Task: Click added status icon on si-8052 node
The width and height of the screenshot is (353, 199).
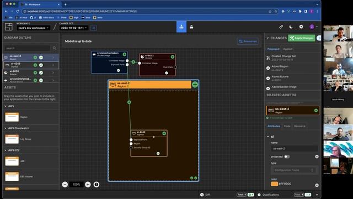Action: [x=173, y=57]
